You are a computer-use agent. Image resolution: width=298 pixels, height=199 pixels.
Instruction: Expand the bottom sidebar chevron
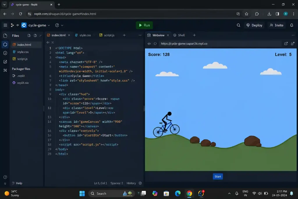[x=5, y=184]
